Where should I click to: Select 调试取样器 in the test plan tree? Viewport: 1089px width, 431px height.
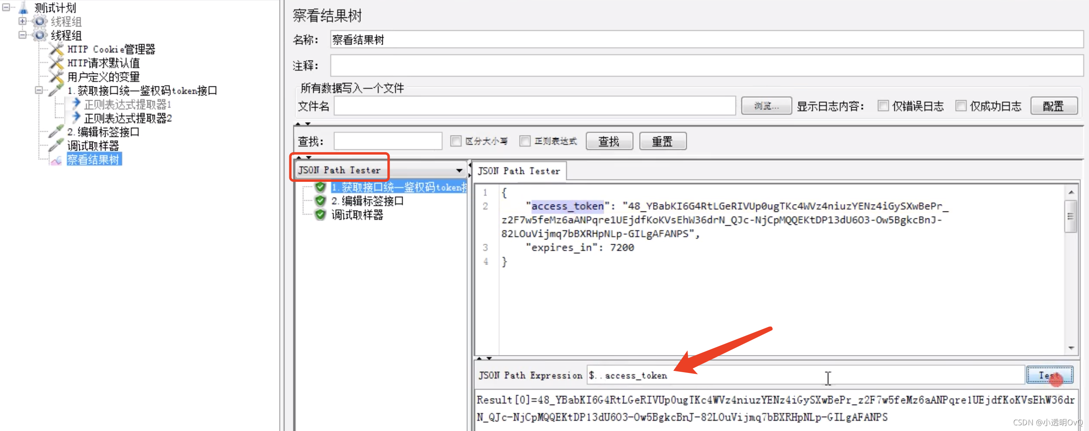point(93,146)
